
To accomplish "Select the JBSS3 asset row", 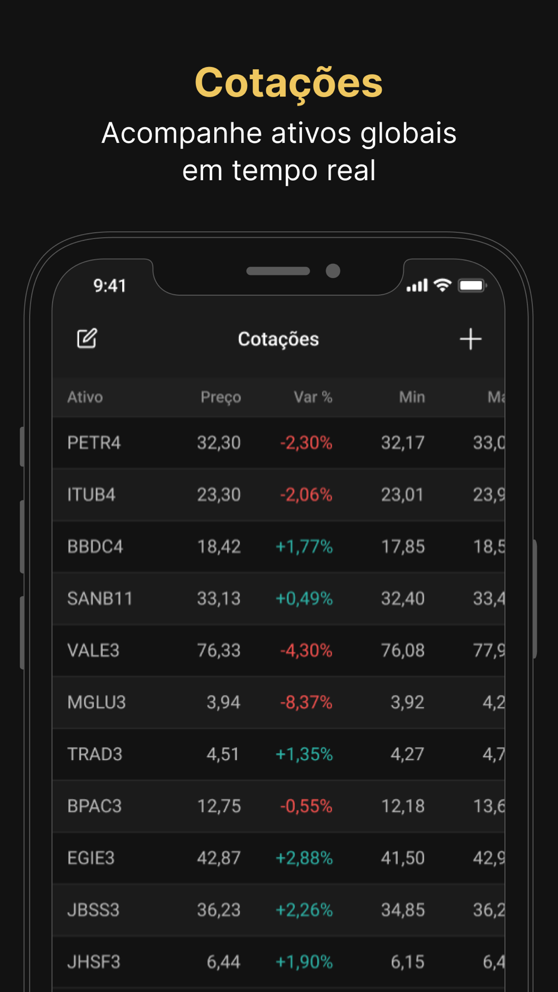I will [x=278, y=910].
